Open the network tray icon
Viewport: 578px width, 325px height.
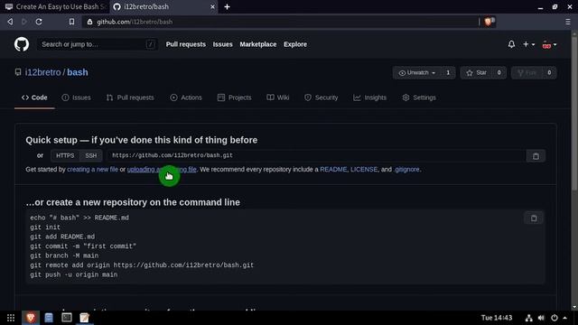point(528,318)
